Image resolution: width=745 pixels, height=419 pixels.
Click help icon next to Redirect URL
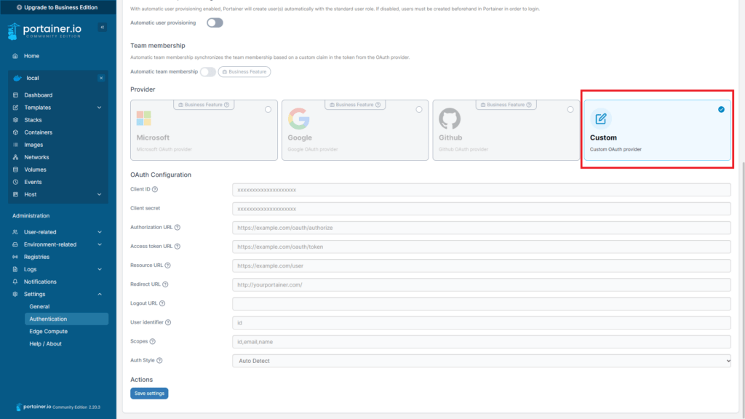pyautogui.click(x=165, y=284)
